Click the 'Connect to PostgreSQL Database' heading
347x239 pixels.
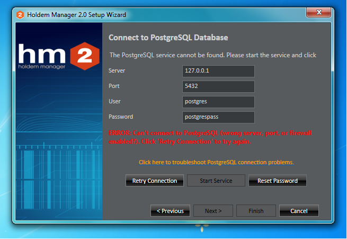(168, 38)
